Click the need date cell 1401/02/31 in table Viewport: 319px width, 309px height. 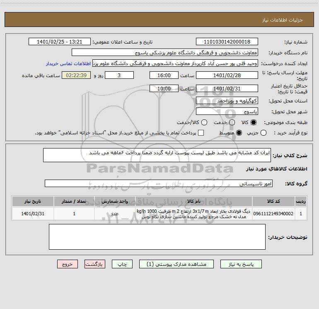[33, 214]
